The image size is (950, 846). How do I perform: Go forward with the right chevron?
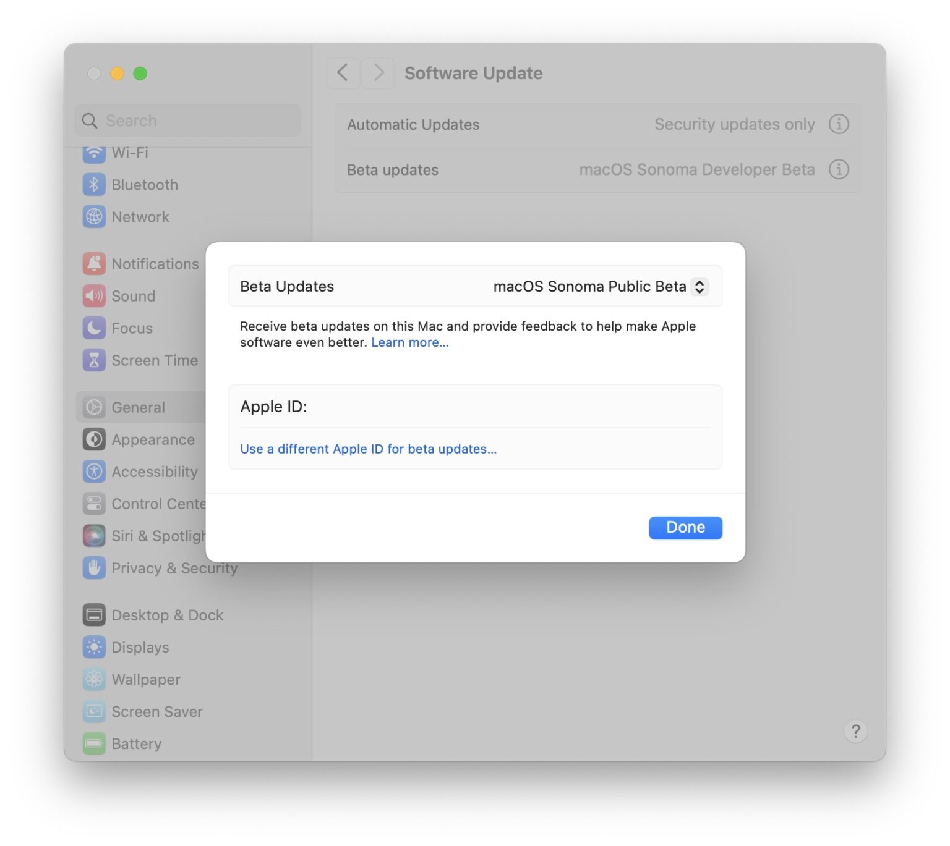[378, 73]
